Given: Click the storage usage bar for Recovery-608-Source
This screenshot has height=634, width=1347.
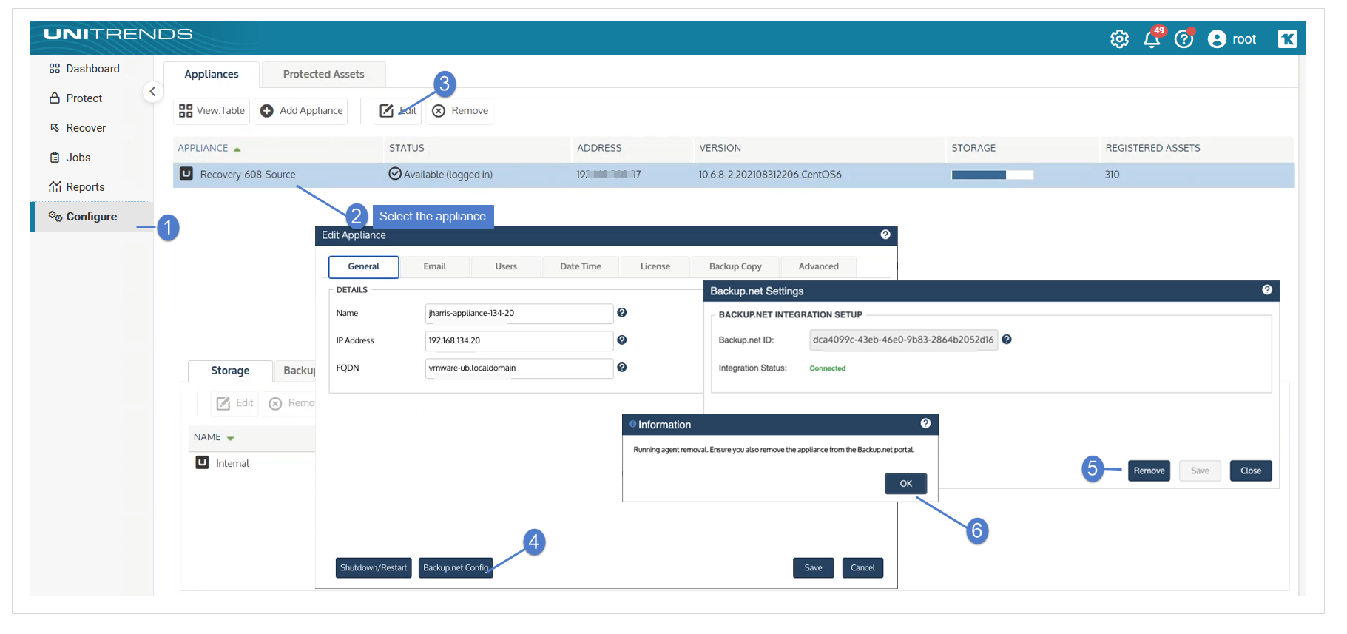Looking at the screenshot, I should point(992,175).
